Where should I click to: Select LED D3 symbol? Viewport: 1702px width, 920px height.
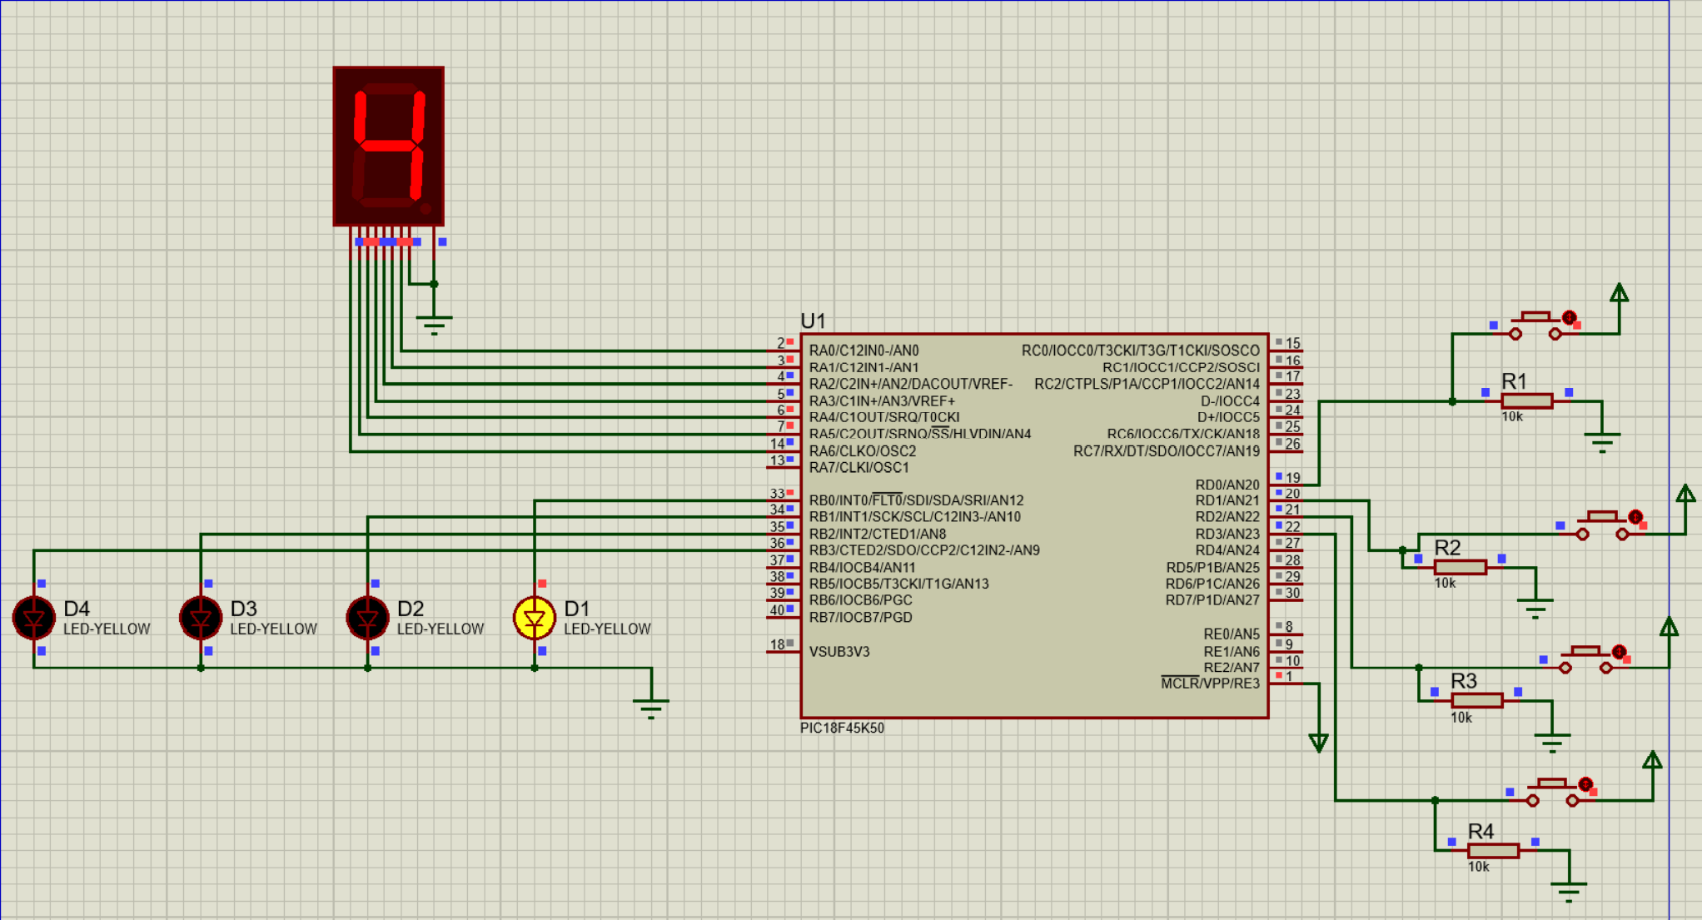(x=201, y=618)
